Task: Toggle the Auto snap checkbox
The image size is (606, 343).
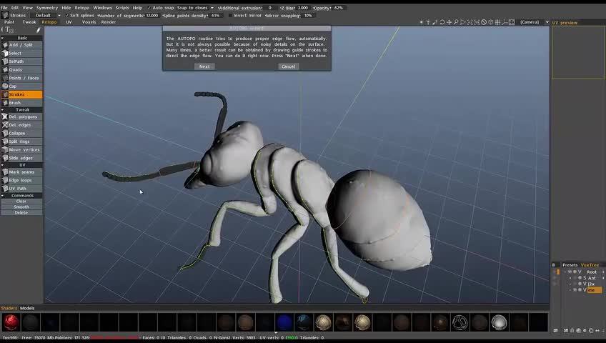Action: point(149,8)
